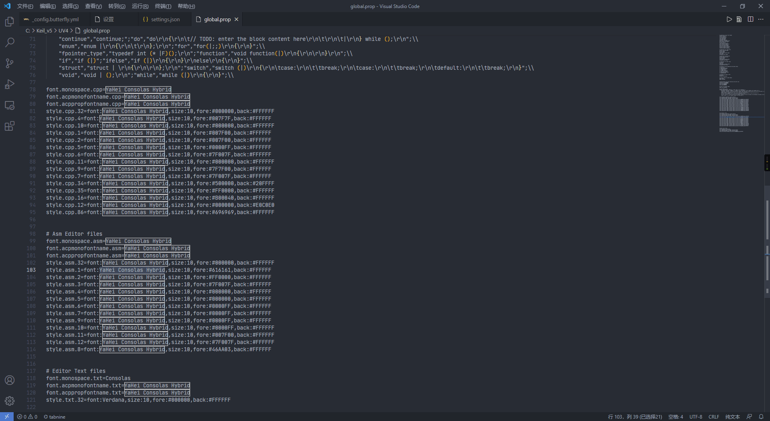Open the 终端 (Terminal) menu

point(163,6)
